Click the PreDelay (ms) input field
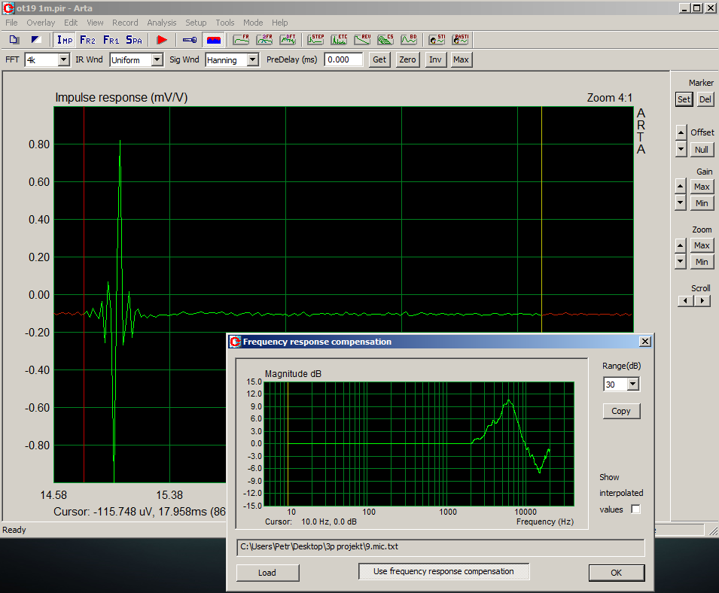719x593 pixels. 343,59
